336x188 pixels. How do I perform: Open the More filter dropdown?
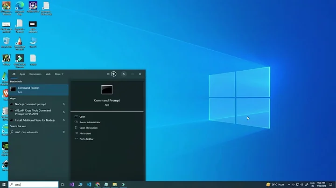[59, 74]
